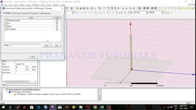Open the Modeler menu
This screenshot has width=196, height=110.
[36, 5]
